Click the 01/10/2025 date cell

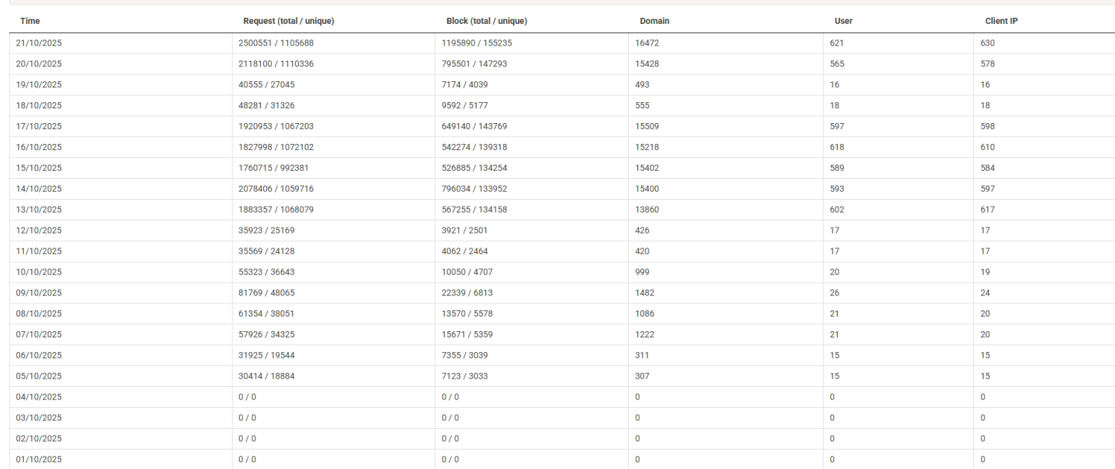pos(39,460)
